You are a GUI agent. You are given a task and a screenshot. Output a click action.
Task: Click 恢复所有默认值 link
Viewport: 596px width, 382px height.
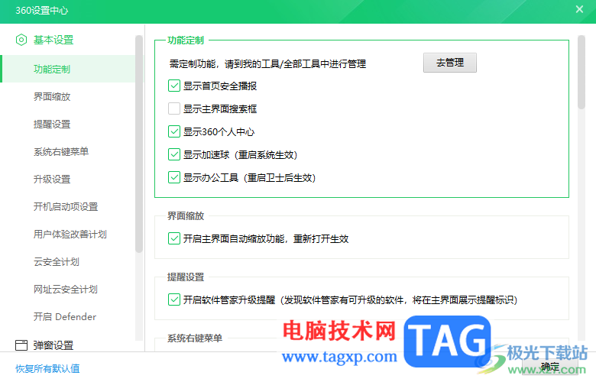[47, 369]
